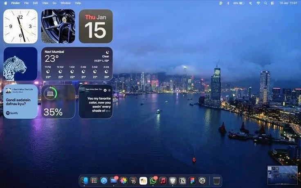Open the Trash in the Dock
The height and width of the screenshot is (188, 301).
pyautogui.click(x=216, y=181)
